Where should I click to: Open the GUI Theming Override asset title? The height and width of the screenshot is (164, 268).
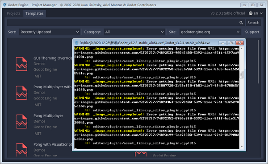point(53,58)
